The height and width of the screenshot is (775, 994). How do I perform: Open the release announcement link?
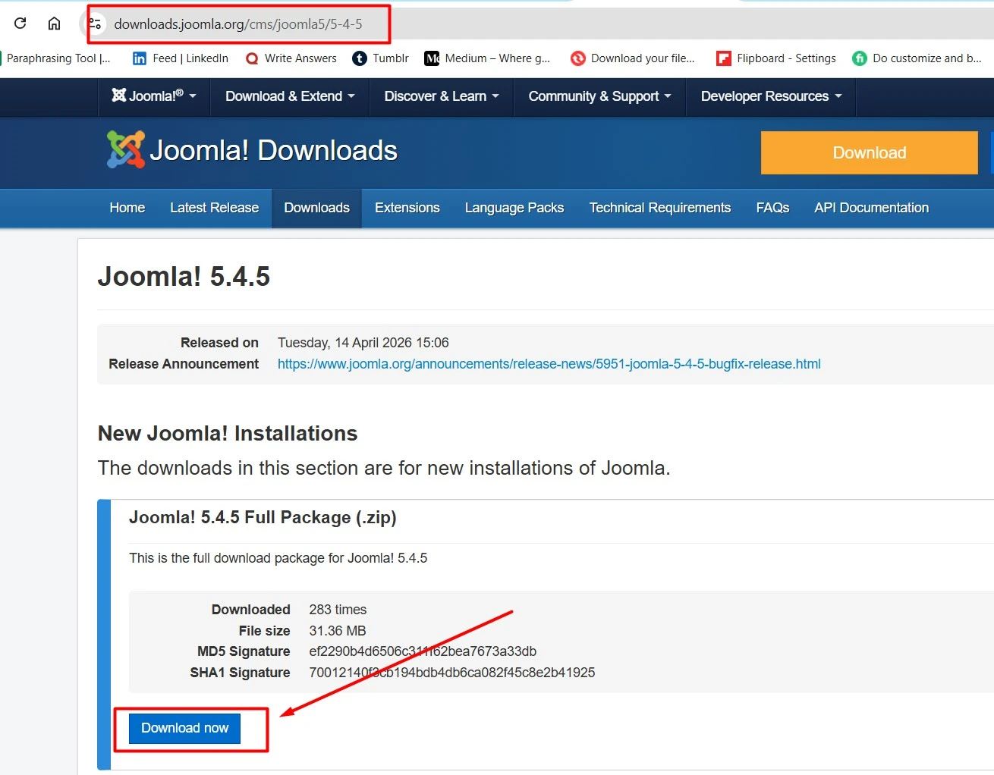[x=549, y=364]
